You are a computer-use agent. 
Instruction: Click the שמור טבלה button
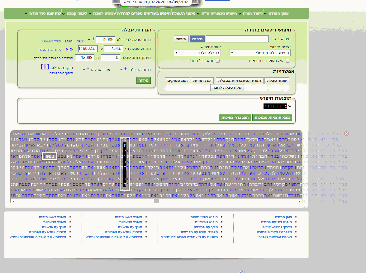point(277,81)
